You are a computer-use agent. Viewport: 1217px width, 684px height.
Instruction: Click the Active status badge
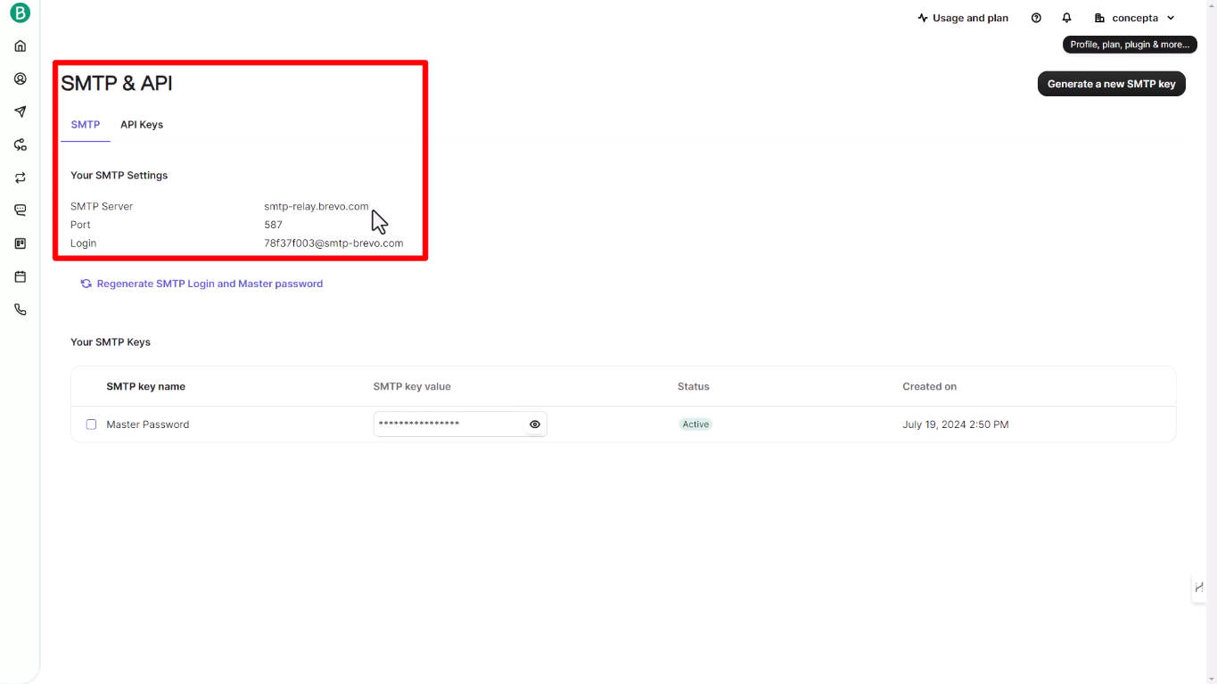[695, 424]
